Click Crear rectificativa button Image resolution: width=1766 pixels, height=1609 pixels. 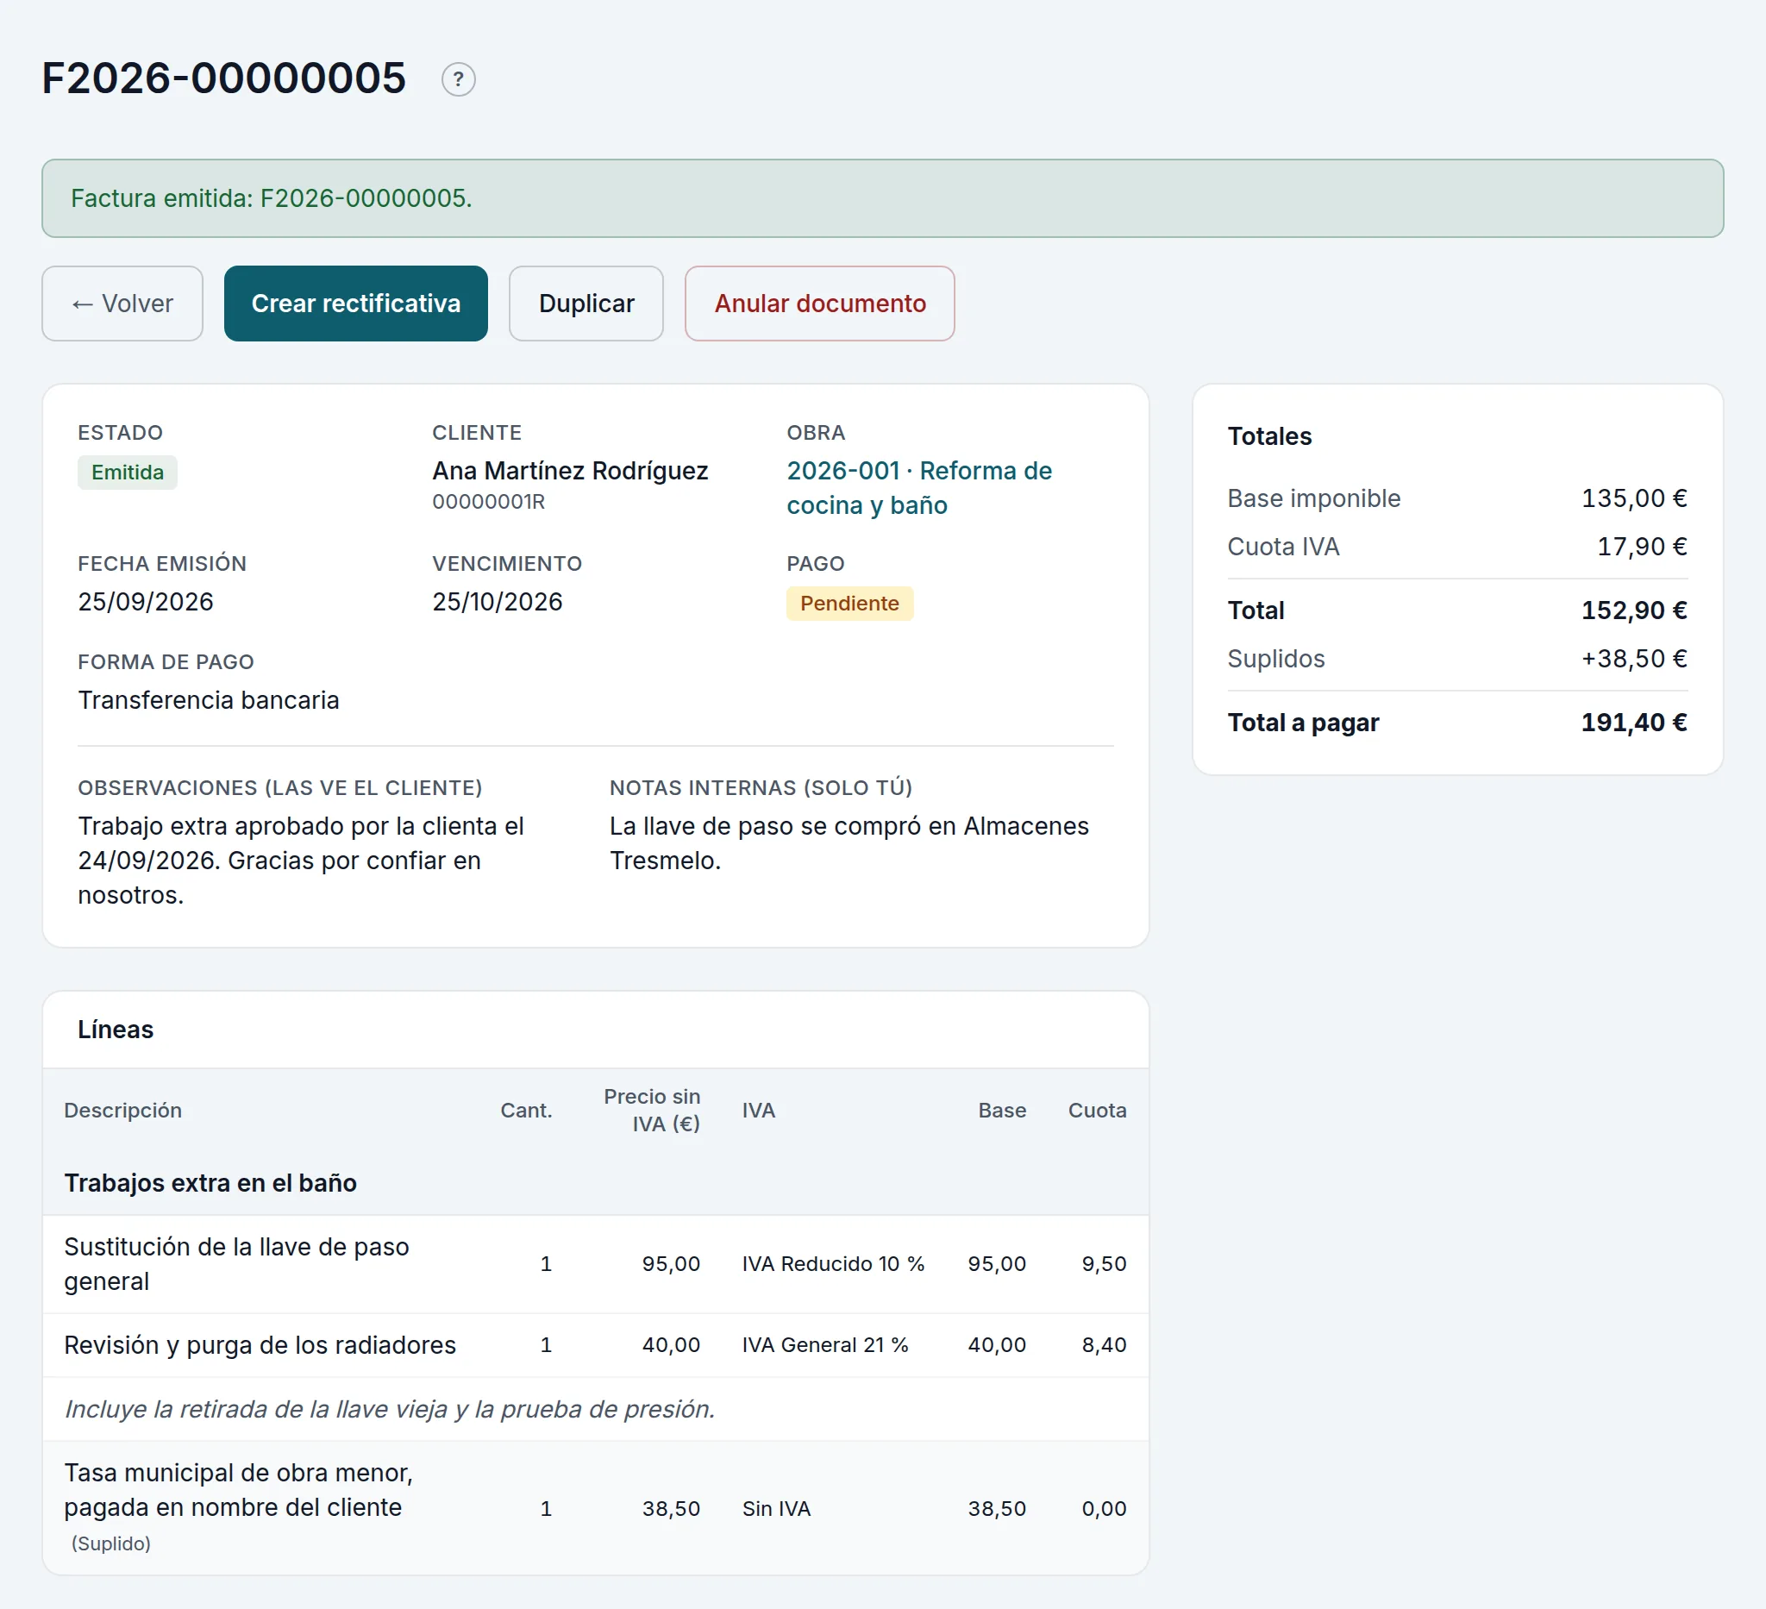(x=355, y=303)
